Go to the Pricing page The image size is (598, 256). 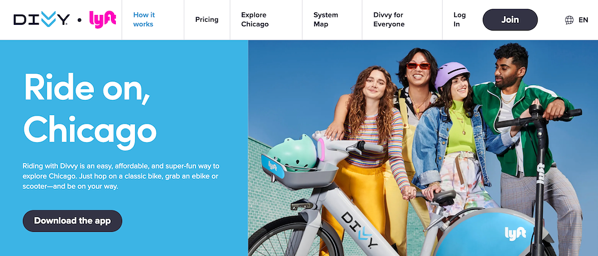click(207, 19)
